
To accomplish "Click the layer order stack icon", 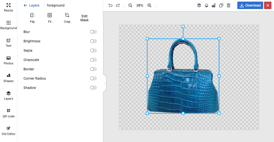I will [199, 5].
